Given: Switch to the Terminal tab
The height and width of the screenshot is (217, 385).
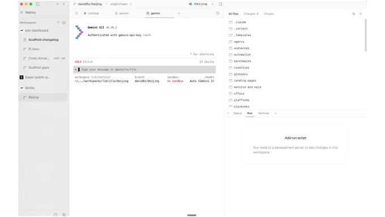Looking at the screenshot, I should point(263,113).
